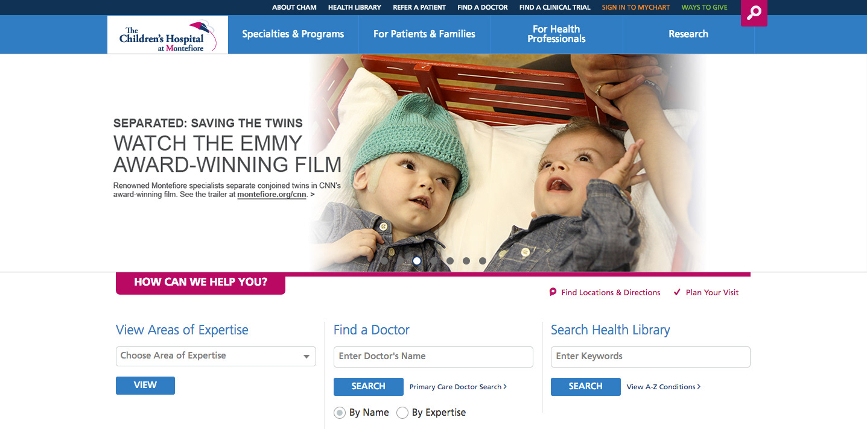Viewport: 867px width, 429px height.
Task: Click the VIEW button under Areas of Expertise
Action: [x=145, y=386]
